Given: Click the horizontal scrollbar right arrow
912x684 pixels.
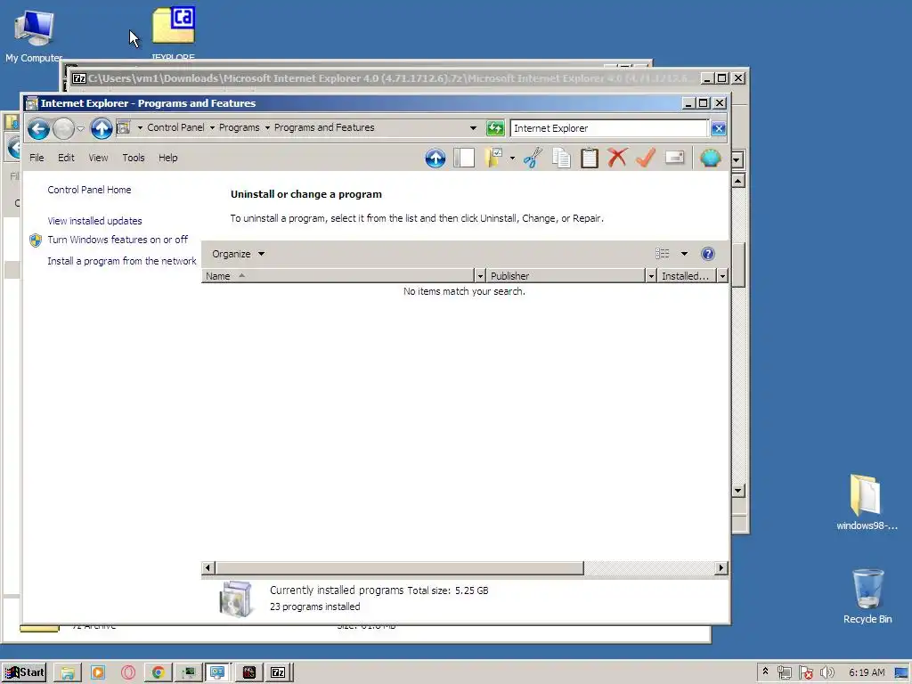Looking at the screenshot, I should tap(721, 567).
